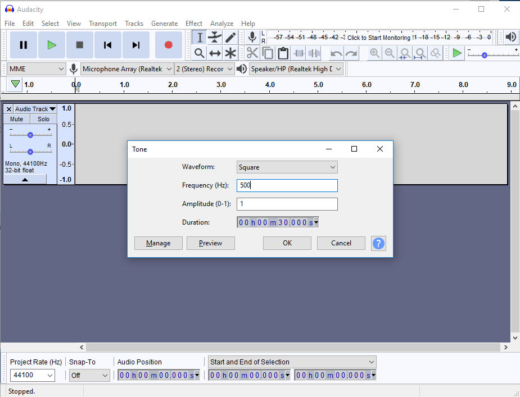Preview the generated tone
Viewport: 520px width, 397px height.
coord(210,243)
